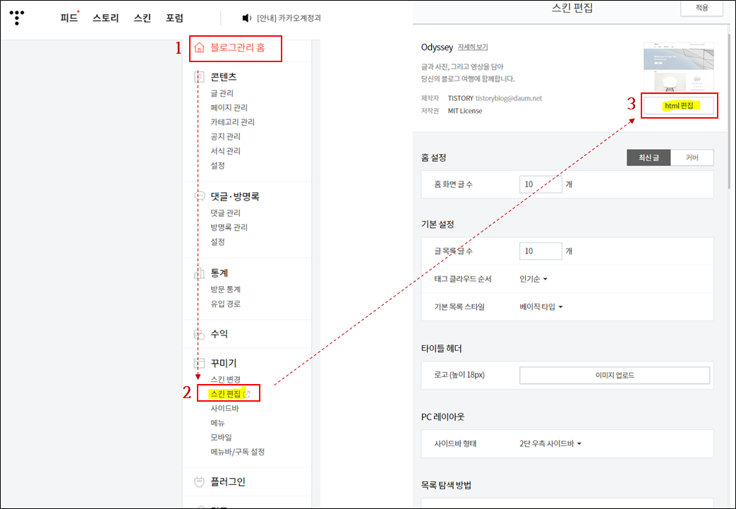736x509 pixels.
Task: Open 메뉴바/구독 설정
Action: [238, 452]
